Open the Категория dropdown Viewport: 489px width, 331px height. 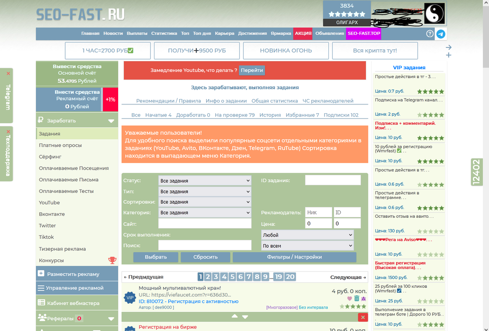(205, 212)
